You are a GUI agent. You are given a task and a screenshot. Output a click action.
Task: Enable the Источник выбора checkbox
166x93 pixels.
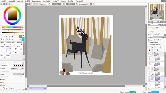click(149, 44)
